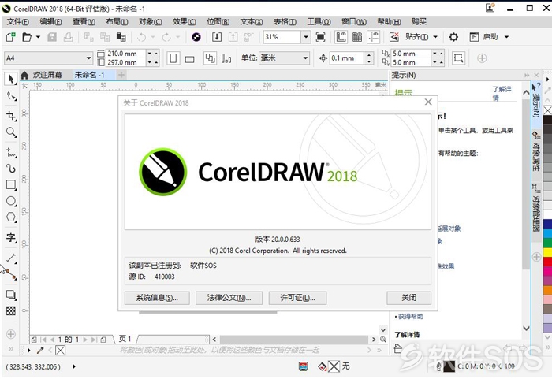Expand the Undo history dropdown arrow
552x379 pixels.
coord(153,36)
